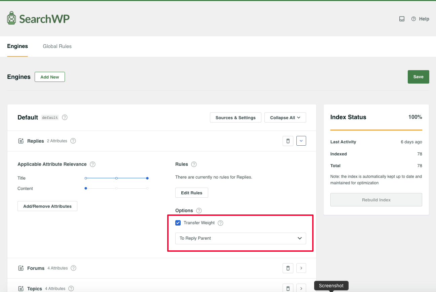Set Title relevance to middle point
Image resolution: width=436 pixels, height=292 pixels.
coord(116,178)
